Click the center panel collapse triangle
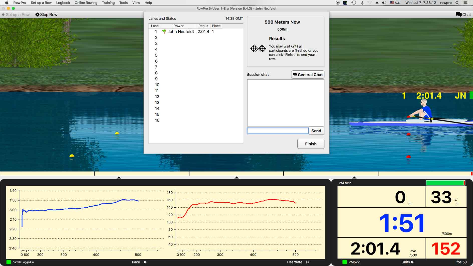The image size is (473, 266). (237, 177)
